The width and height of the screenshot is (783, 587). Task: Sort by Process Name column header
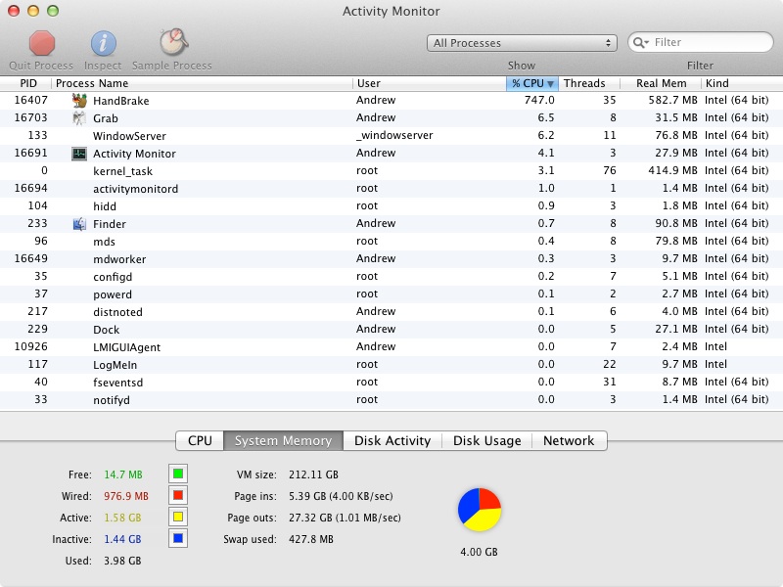click(202, 83)
